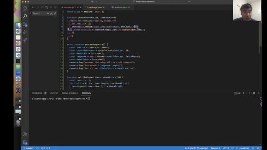Open the launch profile dropdown arrow
Viewport: 267px width, 150px height.
[246, 93]
